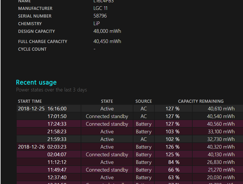Click the CAPACITY REMAINING column header
This screenshot has width=243, height=184.
201,101
